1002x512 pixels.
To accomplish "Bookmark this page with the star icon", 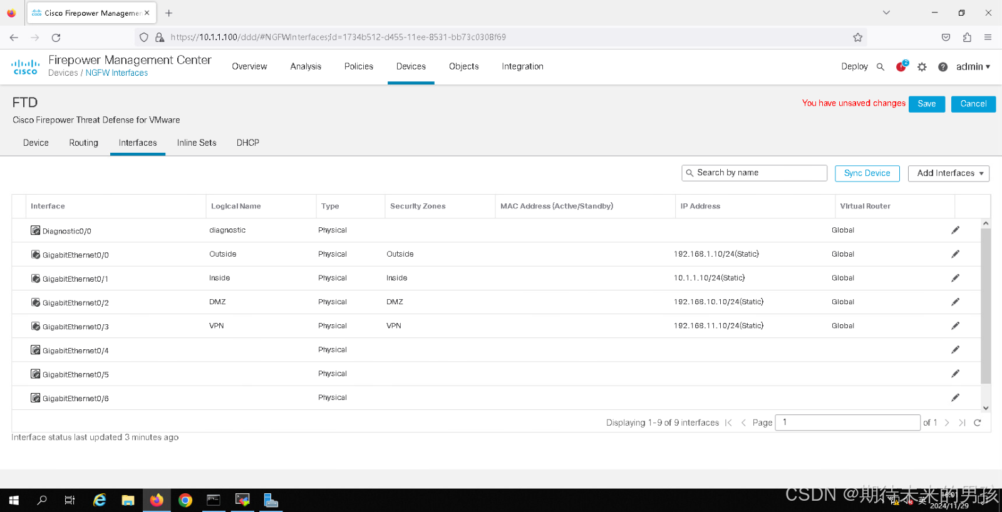I will pos(857,38).
